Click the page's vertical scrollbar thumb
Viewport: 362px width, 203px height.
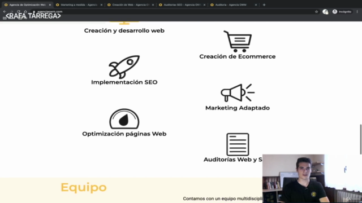[x=361, y=139]
